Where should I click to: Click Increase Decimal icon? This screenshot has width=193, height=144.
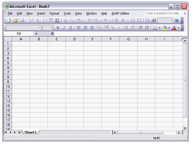coord(126,28)
